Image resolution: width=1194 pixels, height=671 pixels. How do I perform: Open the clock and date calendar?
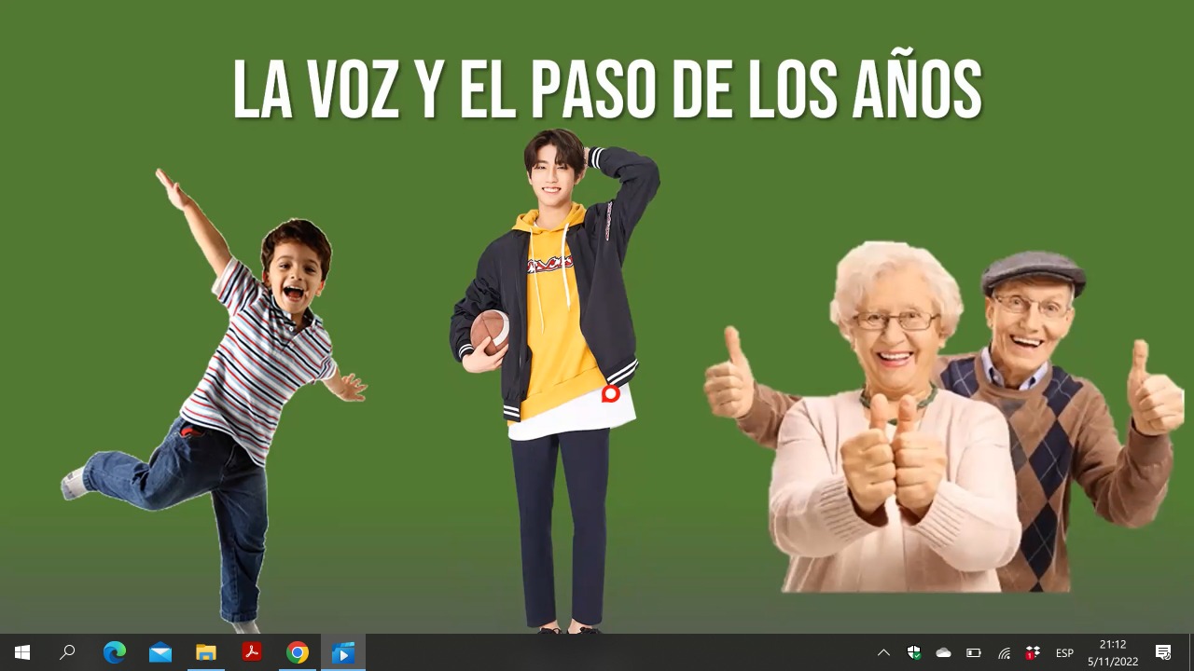1112,652
